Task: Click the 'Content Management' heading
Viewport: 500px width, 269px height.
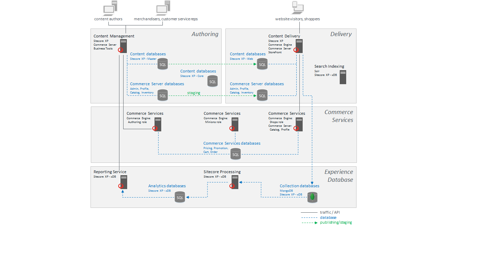Action: (114, 36)
